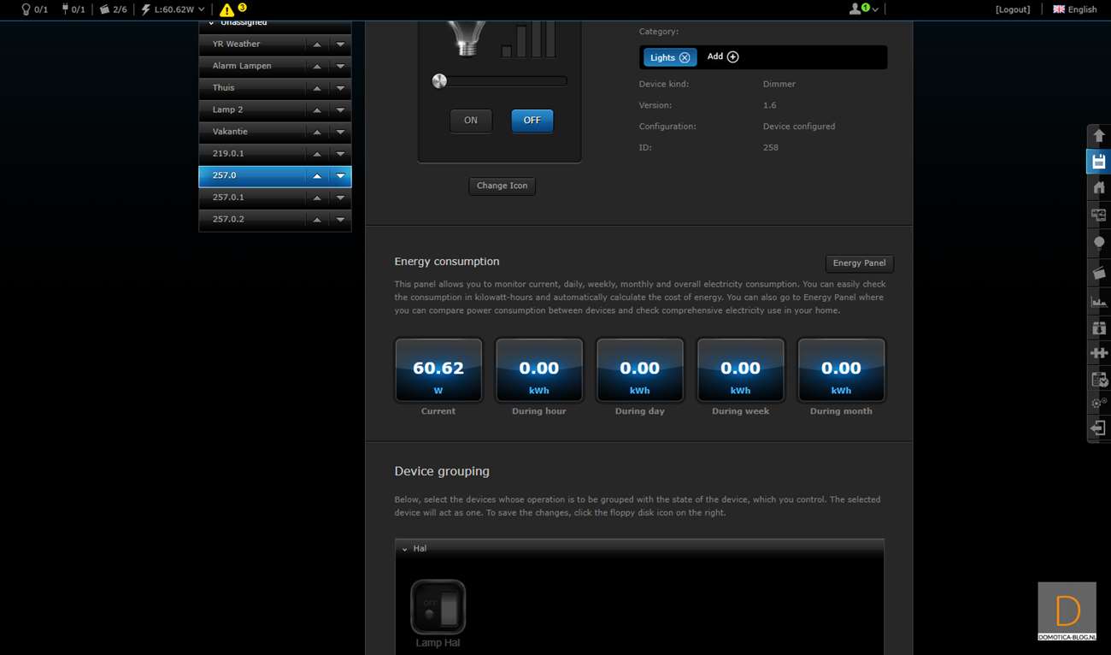1111x655 pixels.
Task: Move selected device 257.0 up
Action: coord(317,175)
